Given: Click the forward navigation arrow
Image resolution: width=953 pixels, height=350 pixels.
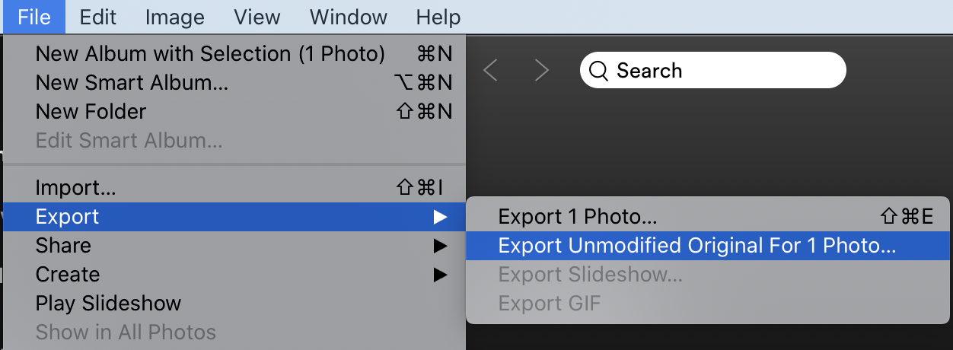Looking at the screenshot, I should point(541,71).
